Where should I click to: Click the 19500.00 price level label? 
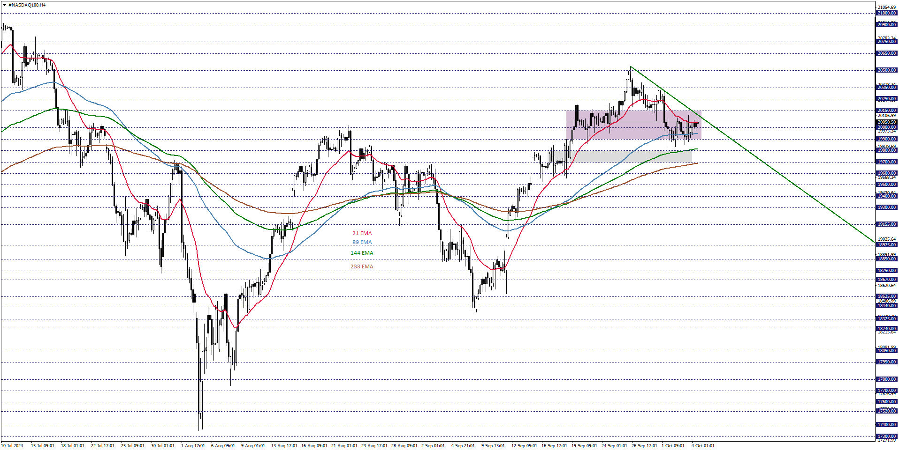pyautogui.click(x=887, y=185)
